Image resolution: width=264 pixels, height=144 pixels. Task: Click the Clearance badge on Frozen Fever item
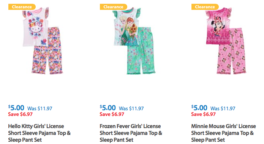(113, 7)
